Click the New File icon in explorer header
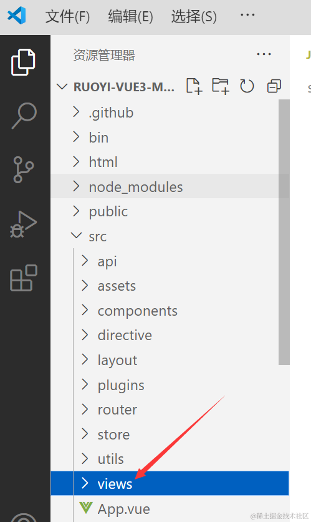The height and width of the screenshot is (522, 311). 194,86
